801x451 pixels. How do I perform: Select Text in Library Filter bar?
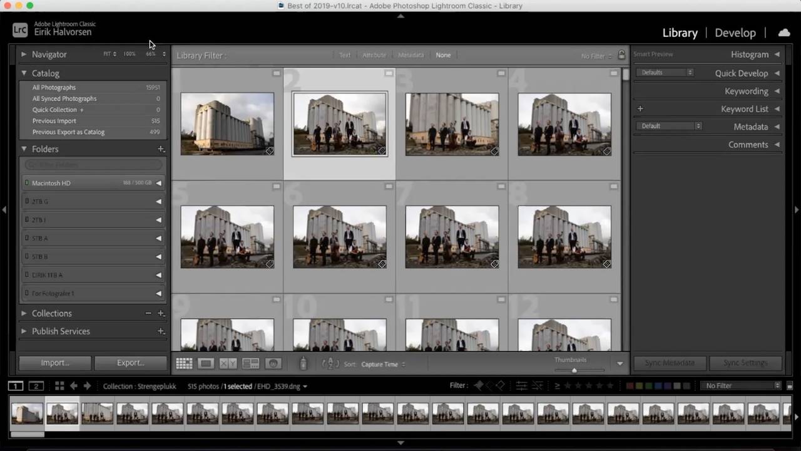tap(345, 55)
